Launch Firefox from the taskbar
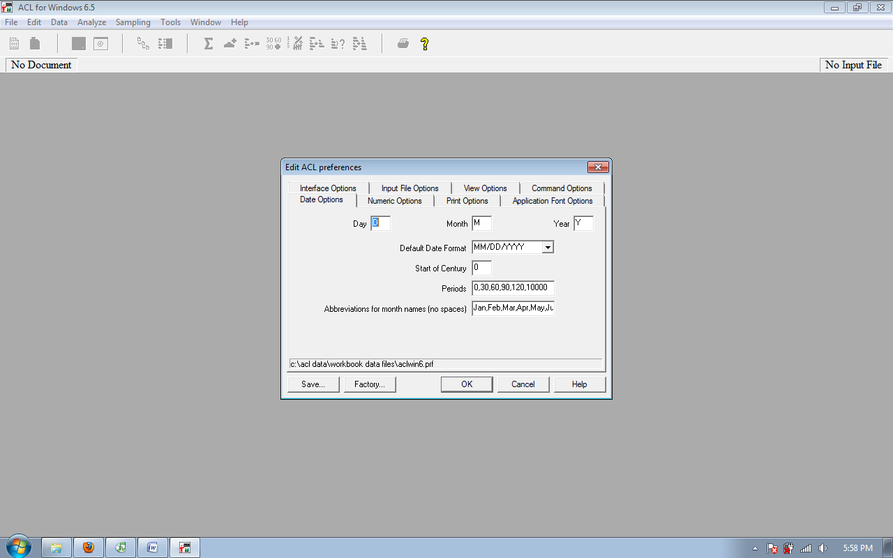This screenshot has width=893, height=558. [x=89, y=548]
